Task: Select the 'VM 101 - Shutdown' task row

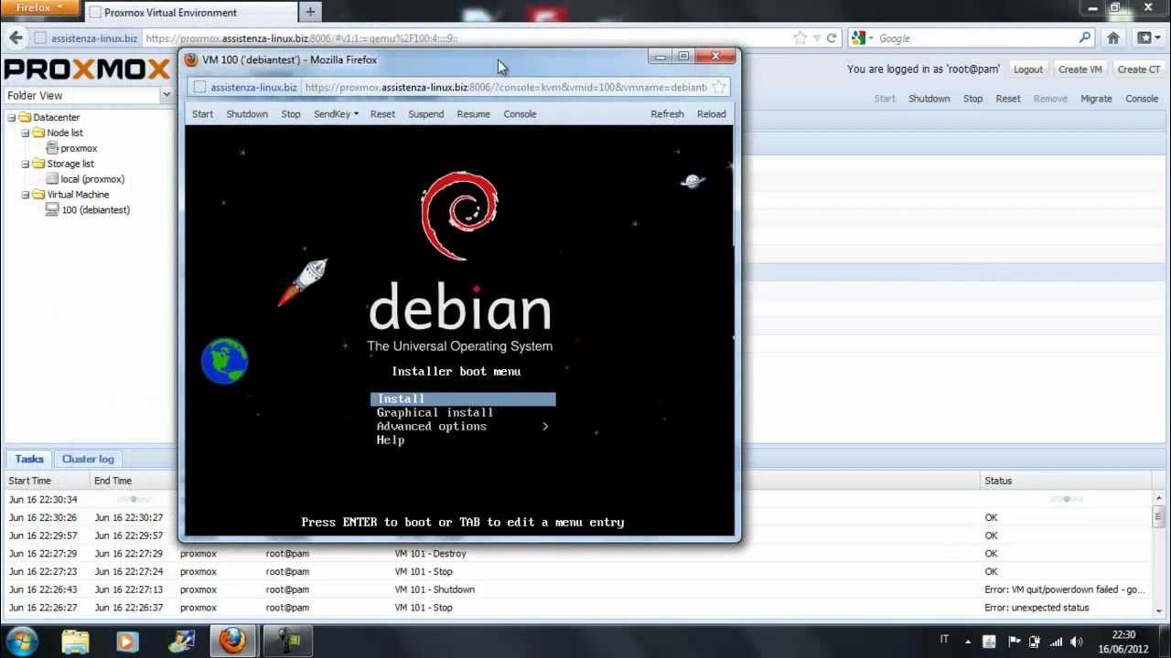Action: click(578, 590)
